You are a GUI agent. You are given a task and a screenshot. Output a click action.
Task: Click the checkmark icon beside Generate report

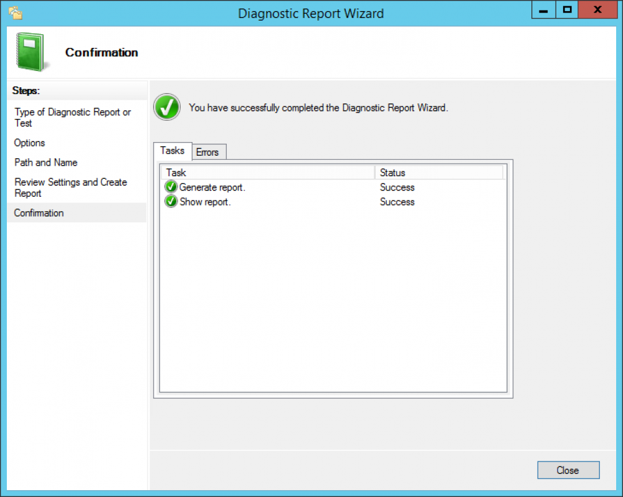pos(171,187)
